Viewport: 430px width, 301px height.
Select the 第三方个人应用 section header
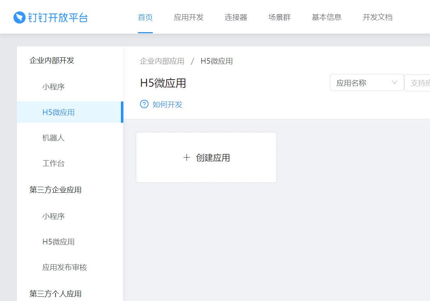(x=55, y=293)
